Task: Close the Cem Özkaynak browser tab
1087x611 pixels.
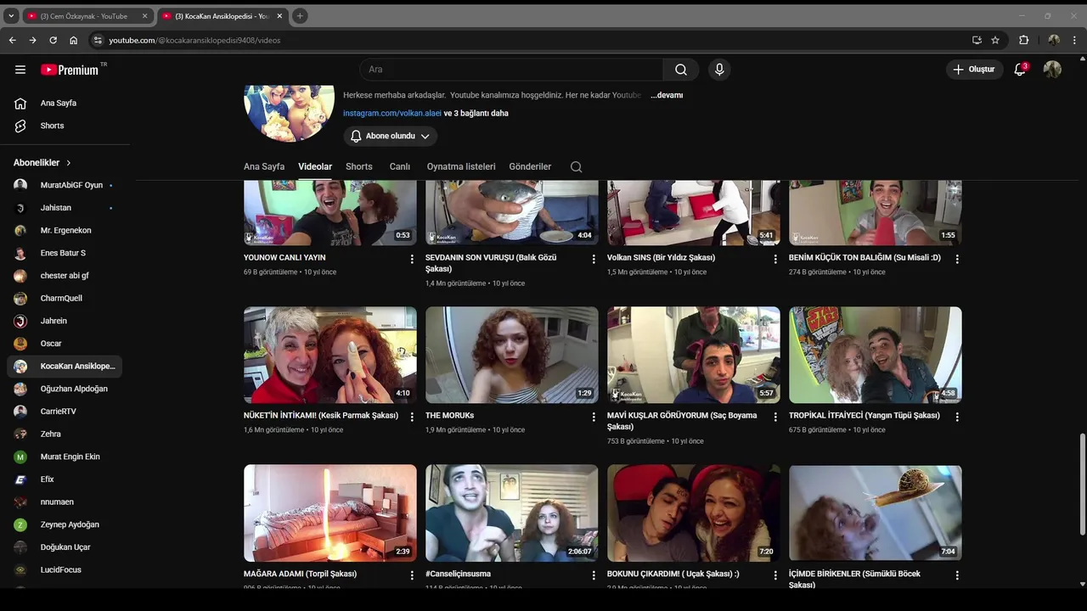Action: click(144, 16)
